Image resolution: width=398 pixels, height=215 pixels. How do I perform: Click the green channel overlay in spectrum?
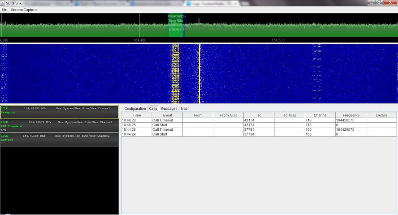tap(177, 25)
